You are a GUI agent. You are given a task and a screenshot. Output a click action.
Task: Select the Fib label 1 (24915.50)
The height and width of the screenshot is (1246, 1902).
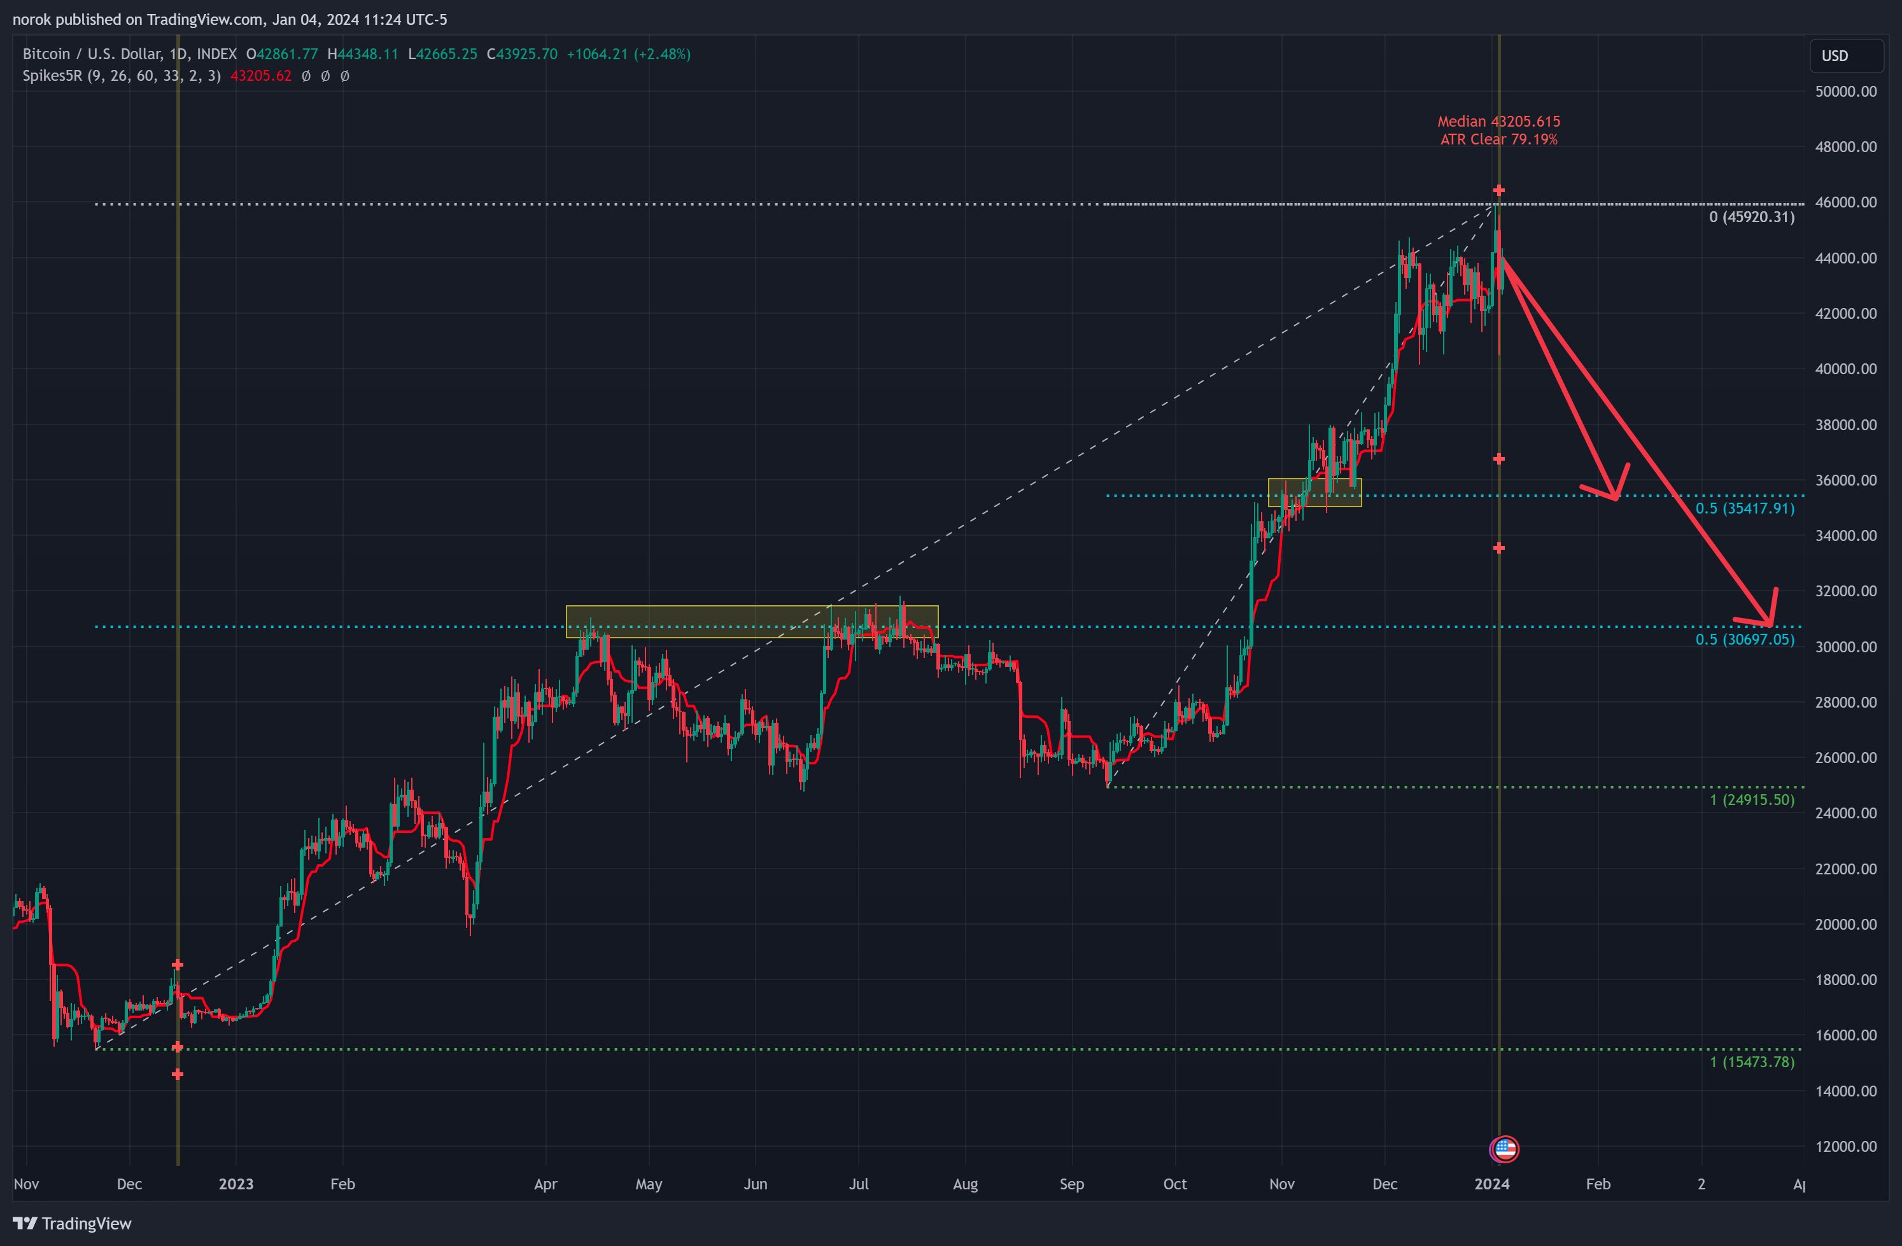coord(1752,799)
